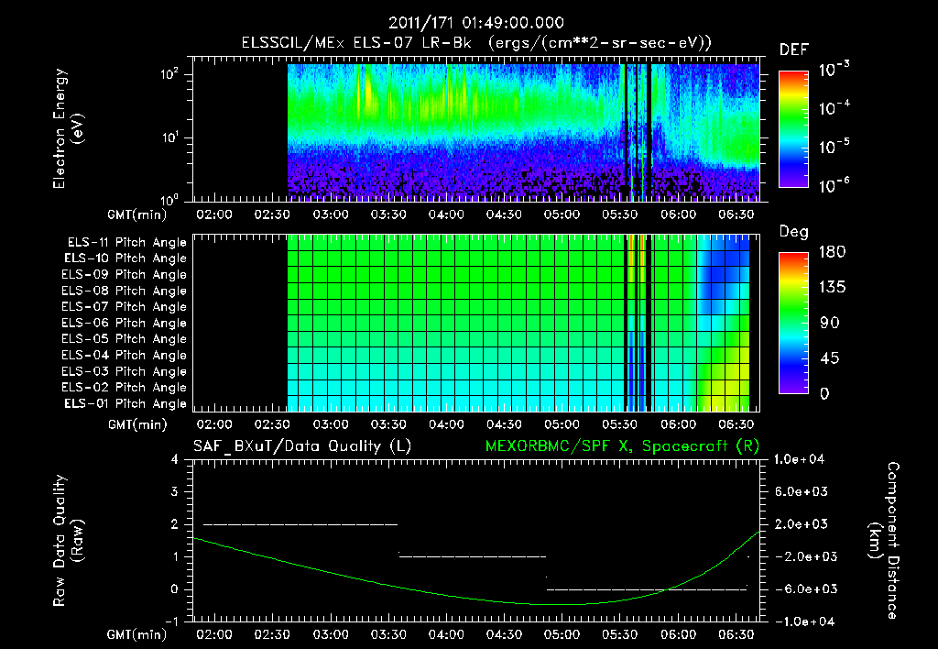Click the 05:00 tick label under the bottom plot

pos(562,634)
